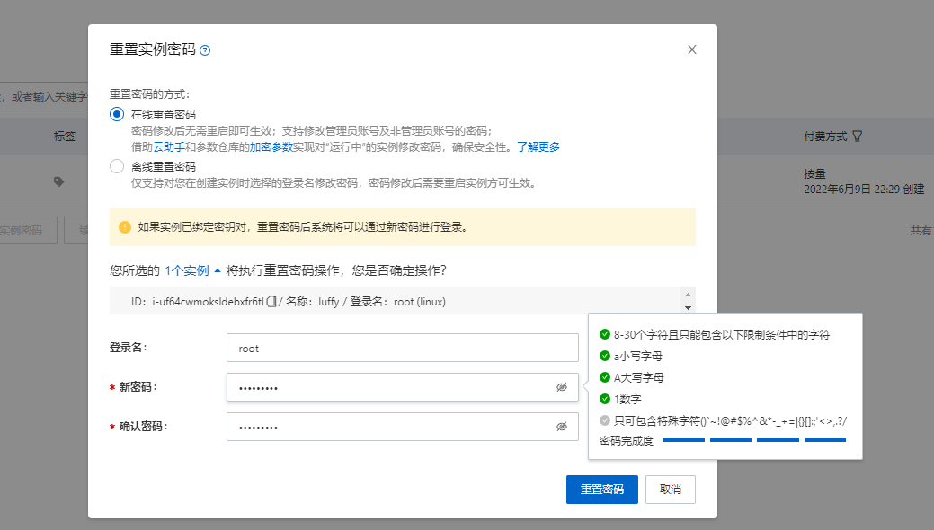Image resolution: width=934 pixels, height=530 pixels.
Task: Click the tag icon in the 标签 column
Action: (58, 181)
